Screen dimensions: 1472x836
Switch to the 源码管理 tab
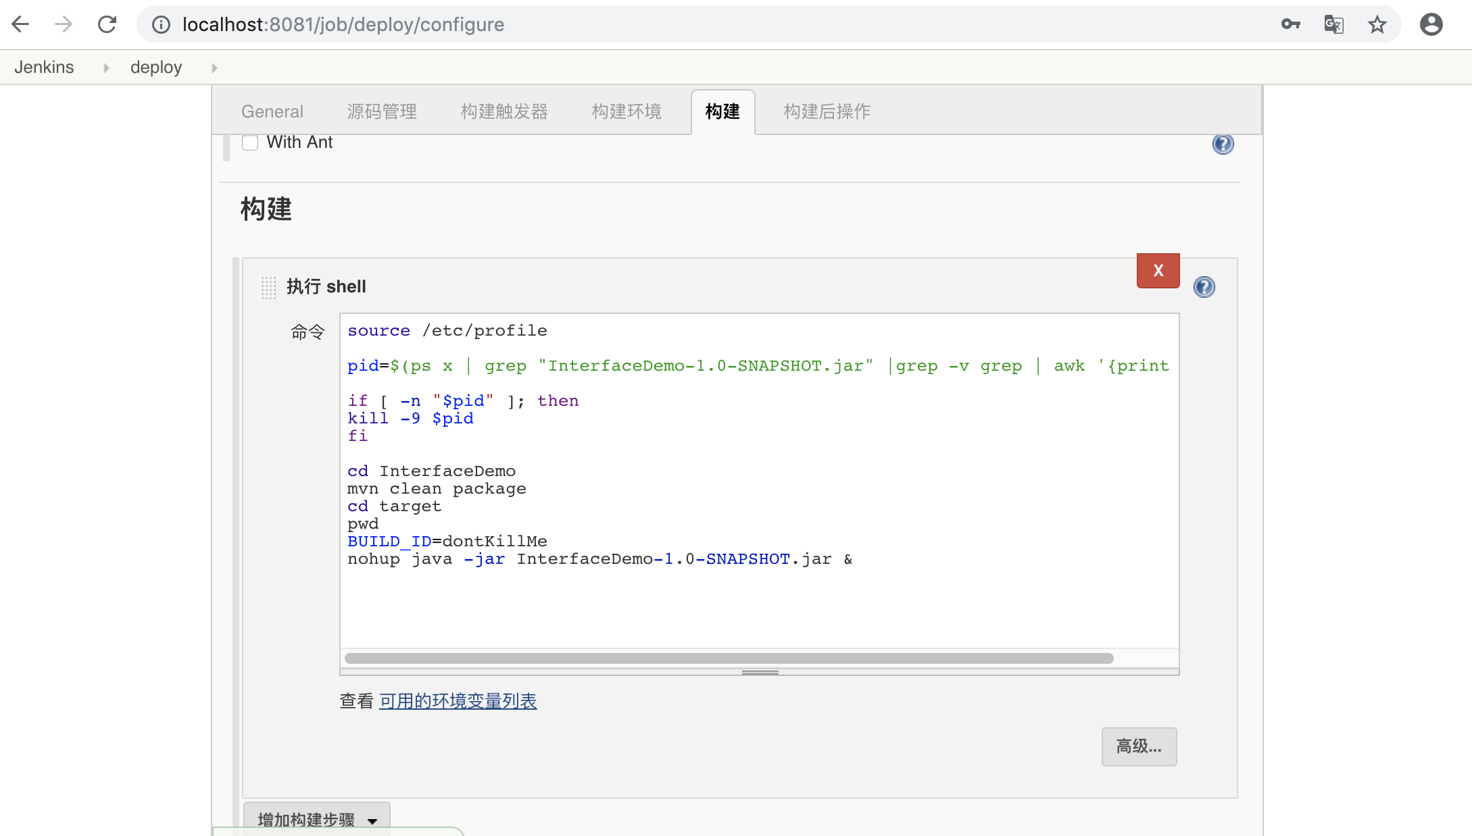tap(383, 111)
